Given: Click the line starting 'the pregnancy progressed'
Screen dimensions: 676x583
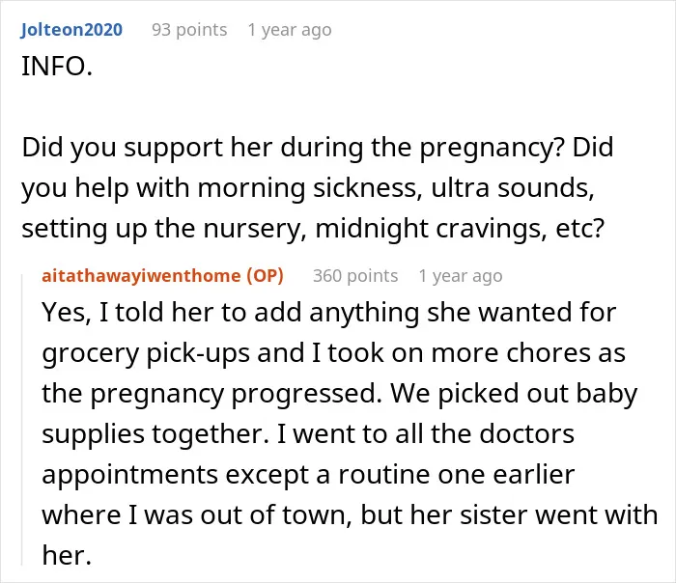Looking at the screenshot, I should [340, 394].
